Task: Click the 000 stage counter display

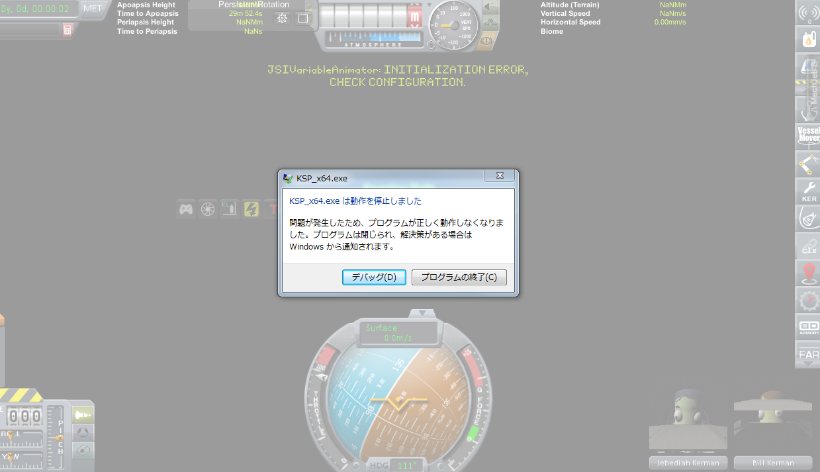Action: click(x=24, y=416)
